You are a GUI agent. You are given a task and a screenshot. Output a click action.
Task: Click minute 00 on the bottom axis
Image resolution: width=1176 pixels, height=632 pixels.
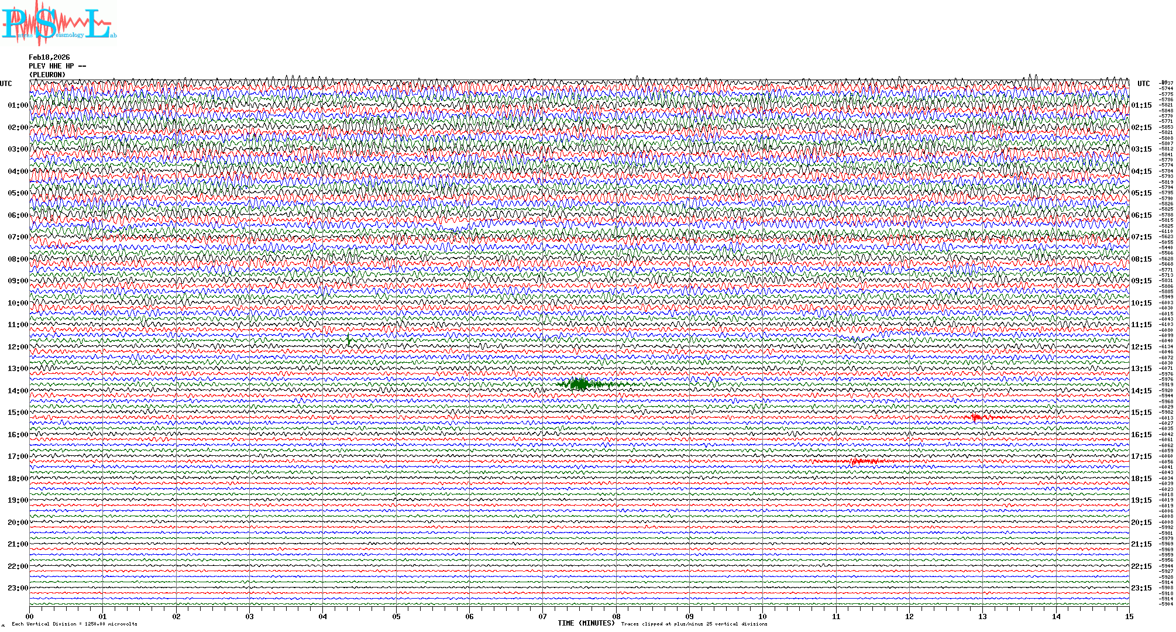click(x=30, y=617)
